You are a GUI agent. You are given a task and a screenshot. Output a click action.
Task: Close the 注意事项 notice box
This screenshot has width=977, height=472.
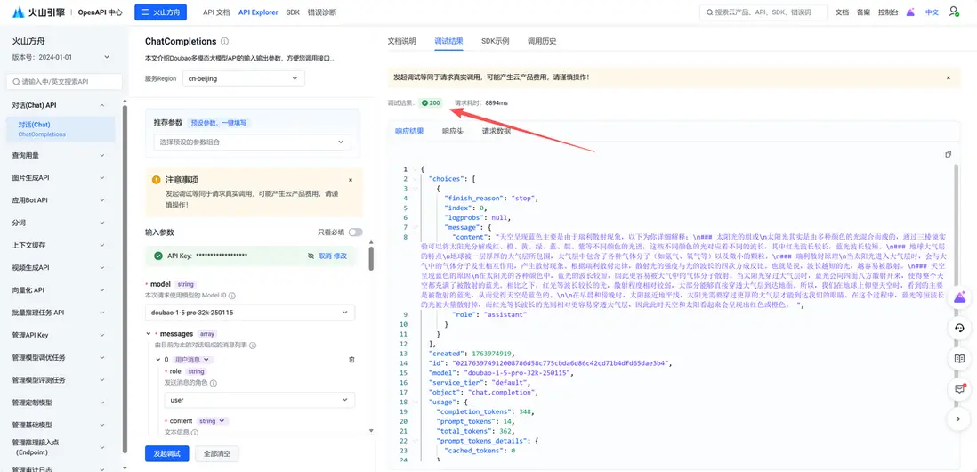[351, 180]
